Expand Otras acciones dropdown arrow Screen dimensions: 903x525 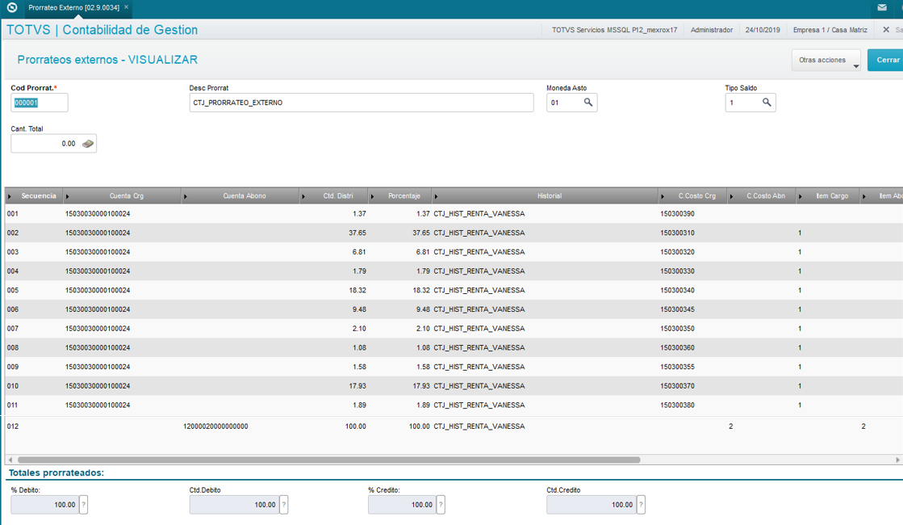(x=855, y=65)
